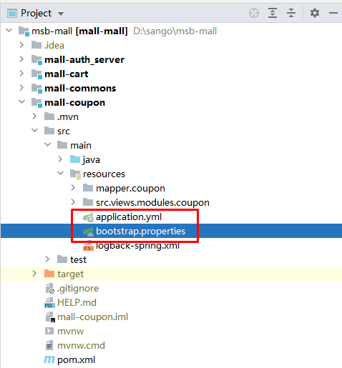Click the locate/select opened file icon
Image resolution: width=342 pixels, height=368 pixels.
[254, 13]
